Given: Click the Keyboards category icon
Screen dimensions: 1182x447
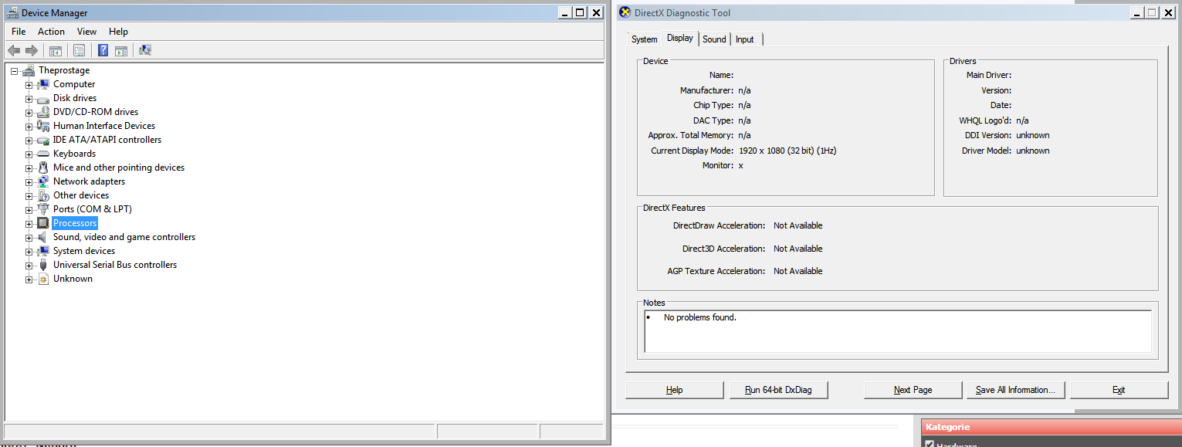Looking at the screenshot, I should [x=43, y=154].
